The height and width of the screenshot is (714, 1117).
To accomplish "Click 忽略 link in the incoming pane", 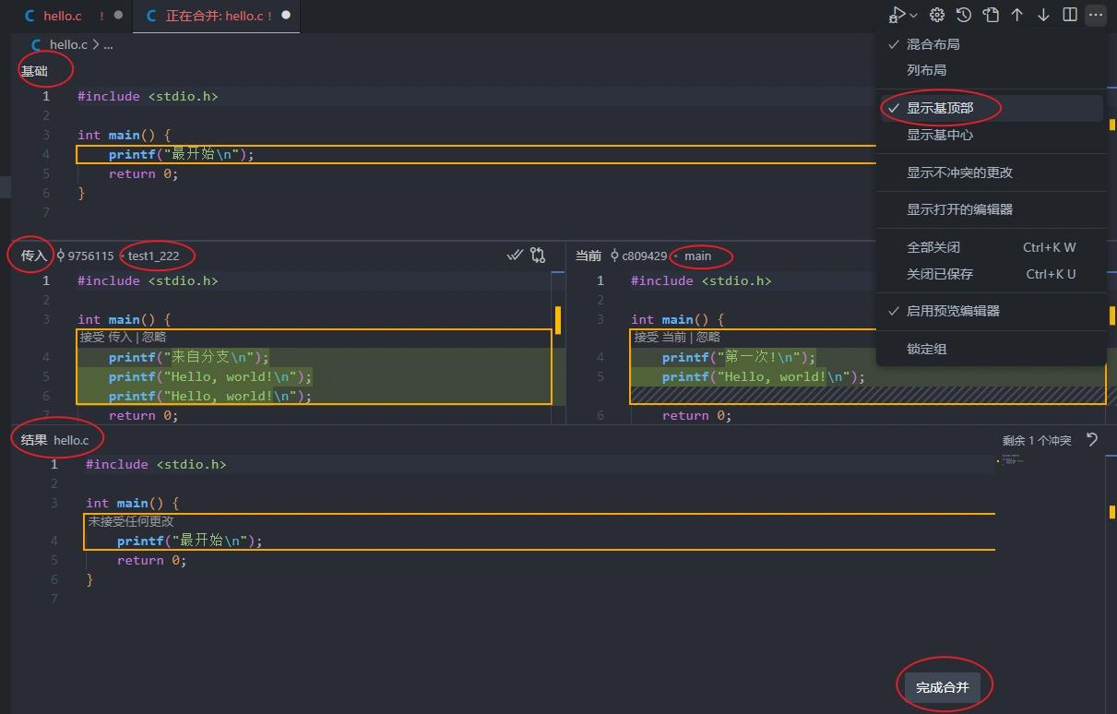I will (154, 338).
